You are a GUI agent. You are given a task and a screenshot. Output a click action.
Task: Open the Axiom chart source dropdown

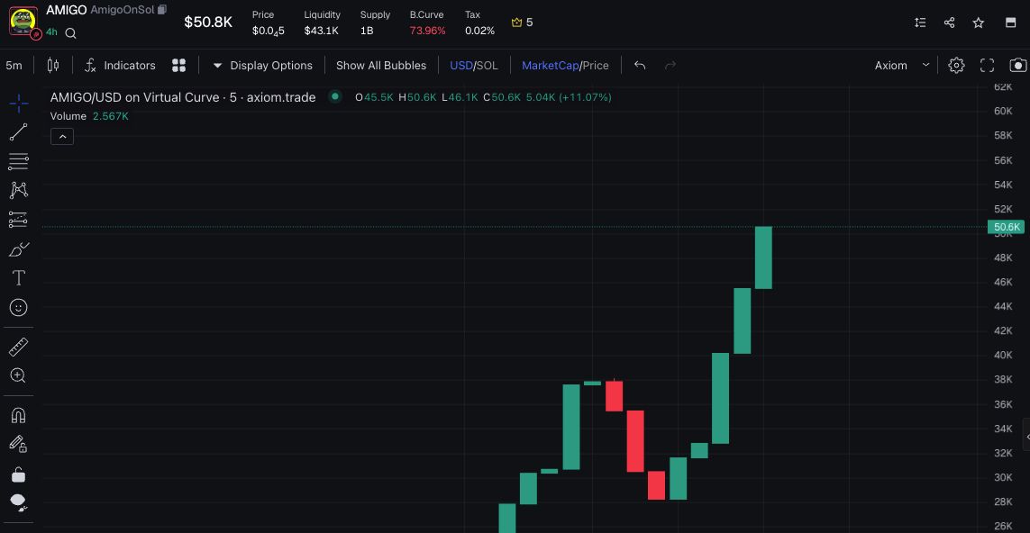(x=902, y=65)
